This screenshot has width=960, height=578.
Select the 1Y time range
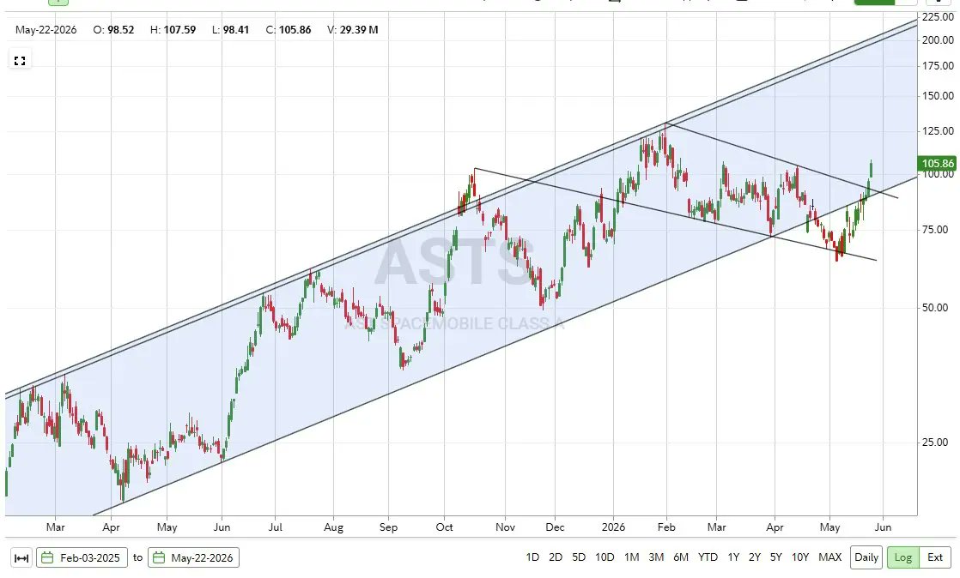[733, 557]
